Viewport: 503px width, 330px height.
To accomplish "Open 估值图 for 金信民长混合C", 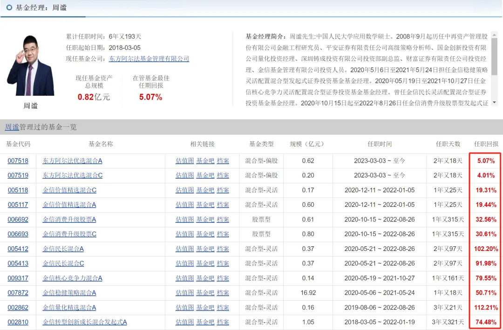I will pos(185,264).
